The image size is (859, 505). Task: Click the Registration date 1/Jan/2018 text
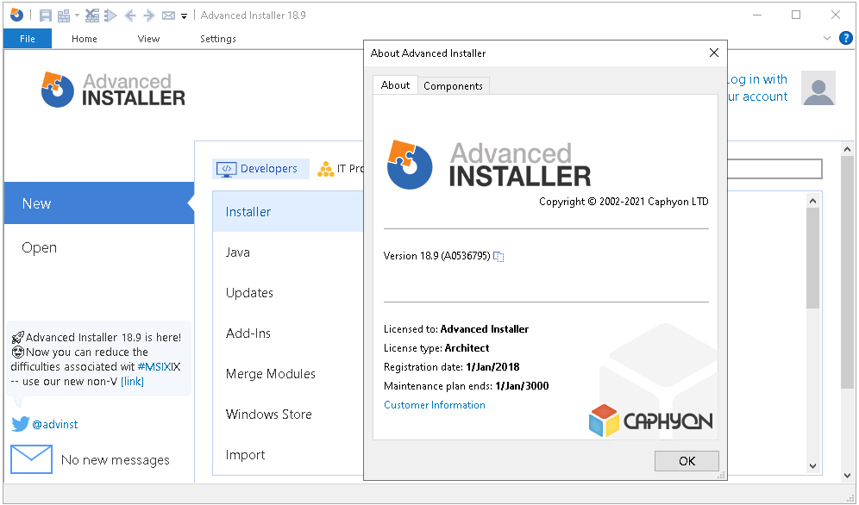pyautogui.click(x=451, y=367)
